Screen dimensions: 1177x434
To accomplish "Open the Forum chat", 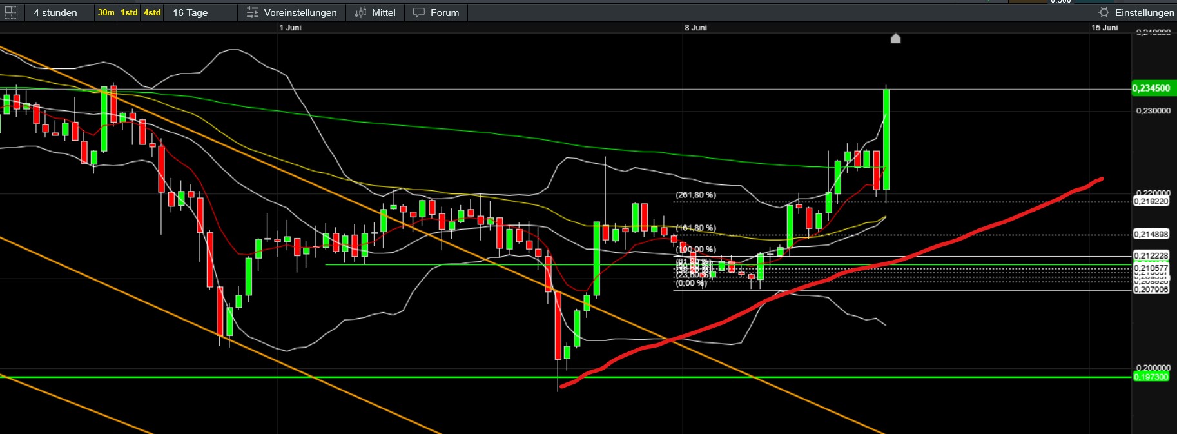I will pyautogui.click(x=436, y=13).
